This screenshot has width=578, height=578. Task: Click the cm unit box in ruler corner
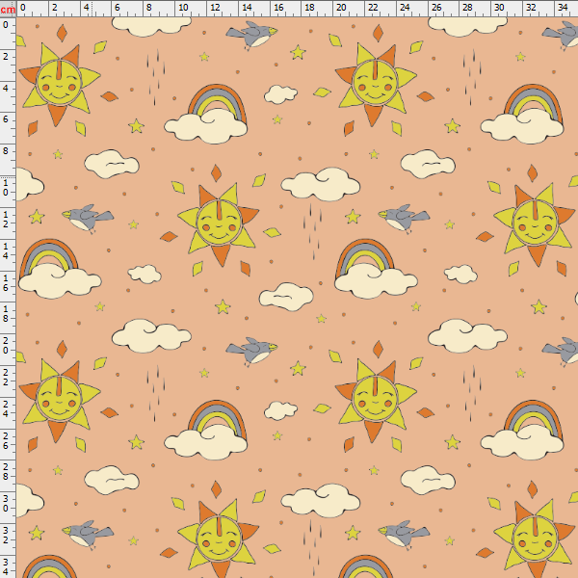click(x=8, y=9)
